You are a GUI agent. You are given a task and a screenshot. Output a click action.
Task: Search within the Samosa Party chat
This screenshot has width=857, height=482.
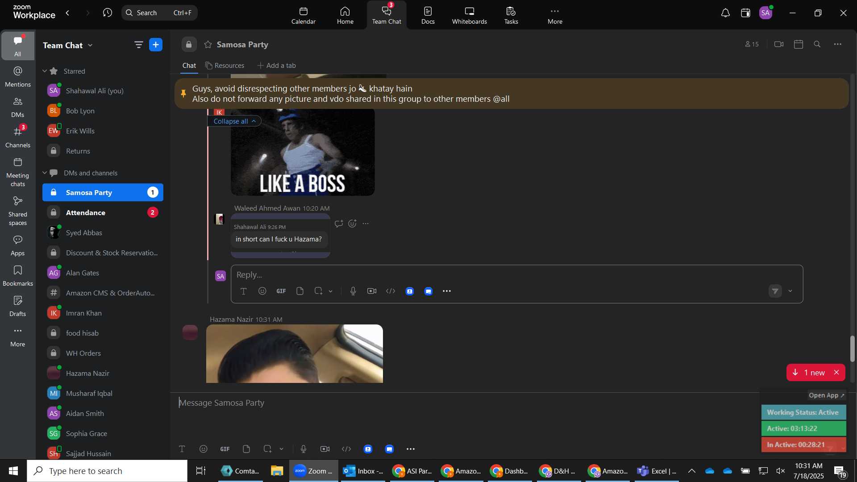817,44
